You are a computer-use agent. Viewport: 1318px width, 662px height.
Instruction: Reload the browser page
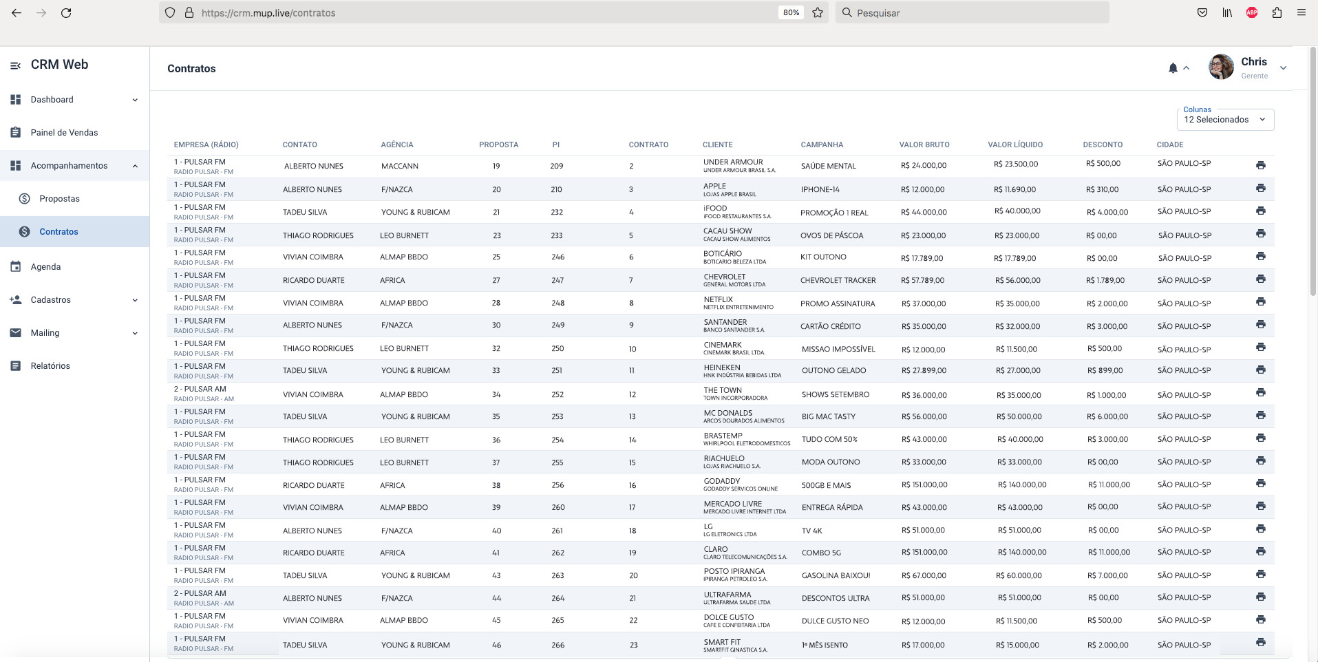point(66,12)
